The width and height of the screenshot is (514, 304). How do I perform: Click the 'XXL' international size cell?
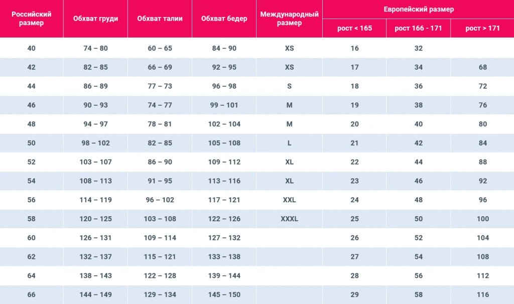tap(289, 200)
